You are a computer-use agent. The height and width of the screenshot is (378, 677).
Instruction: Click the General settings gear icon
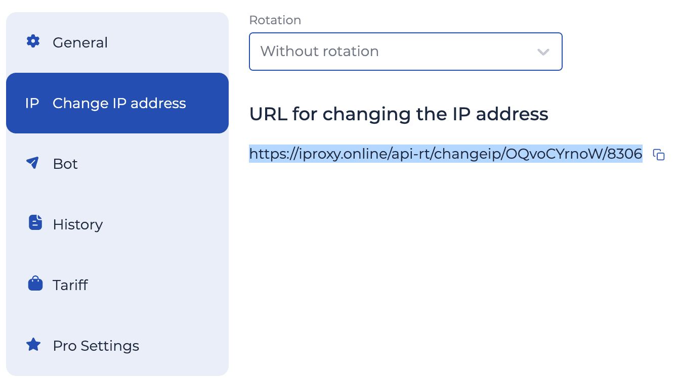[33, 42]
